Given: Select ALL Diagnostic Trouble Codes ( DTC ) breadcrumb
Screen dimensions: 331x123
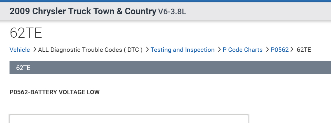Looking at the screenshot, I should coord(90,50).
